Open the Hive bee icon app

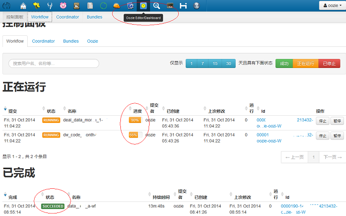point(36,6)
